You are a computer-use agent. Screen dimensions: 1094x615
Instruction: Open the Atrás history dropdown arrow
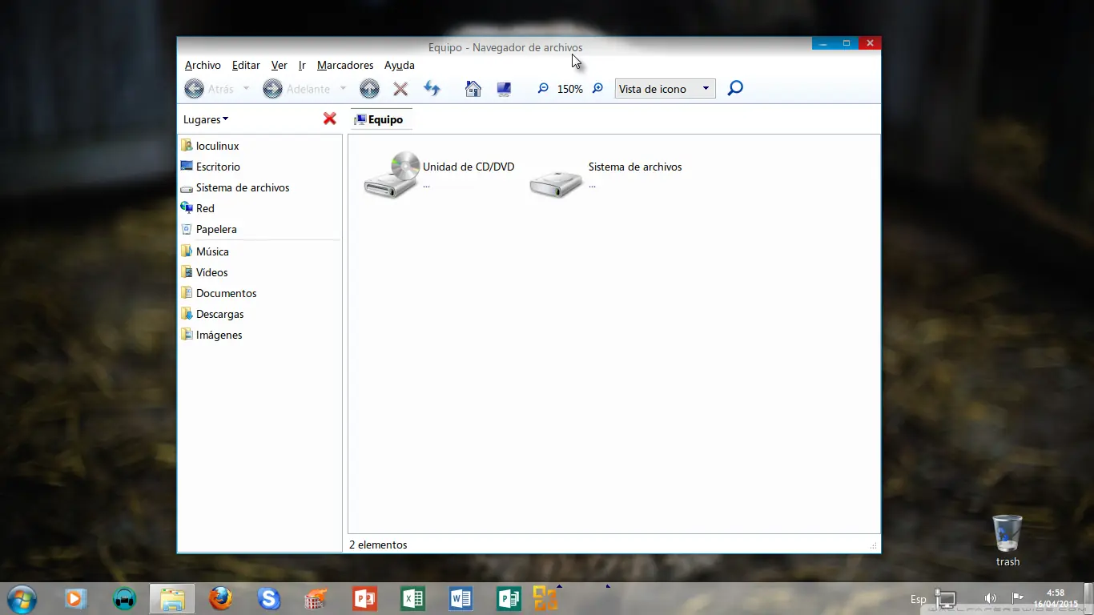tap(246, 88)
